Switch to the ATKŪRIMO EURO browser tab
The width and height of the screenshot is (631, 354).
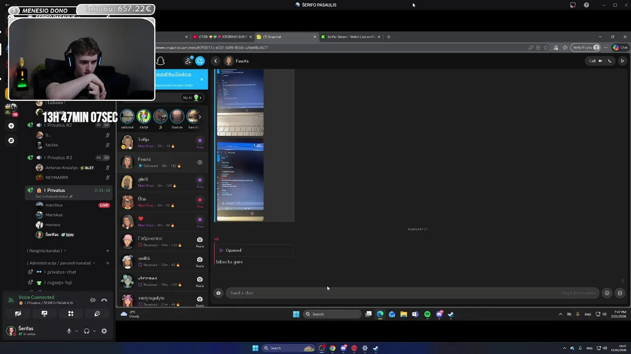(223, 37)
